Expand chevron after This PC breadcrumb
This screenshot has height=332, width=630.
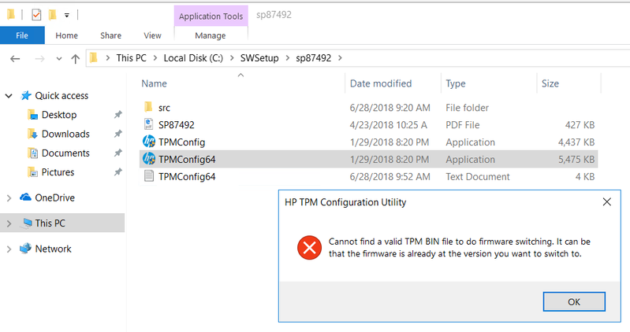155,58
